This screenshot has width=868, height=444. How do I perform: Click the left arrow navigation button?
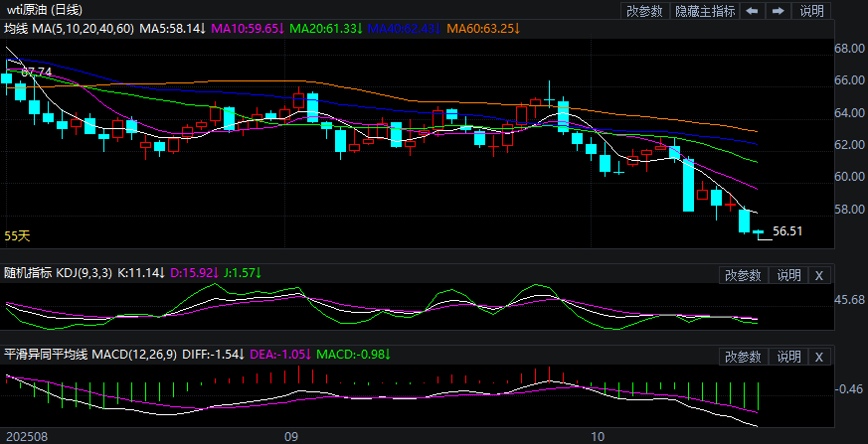click(752, 11)
